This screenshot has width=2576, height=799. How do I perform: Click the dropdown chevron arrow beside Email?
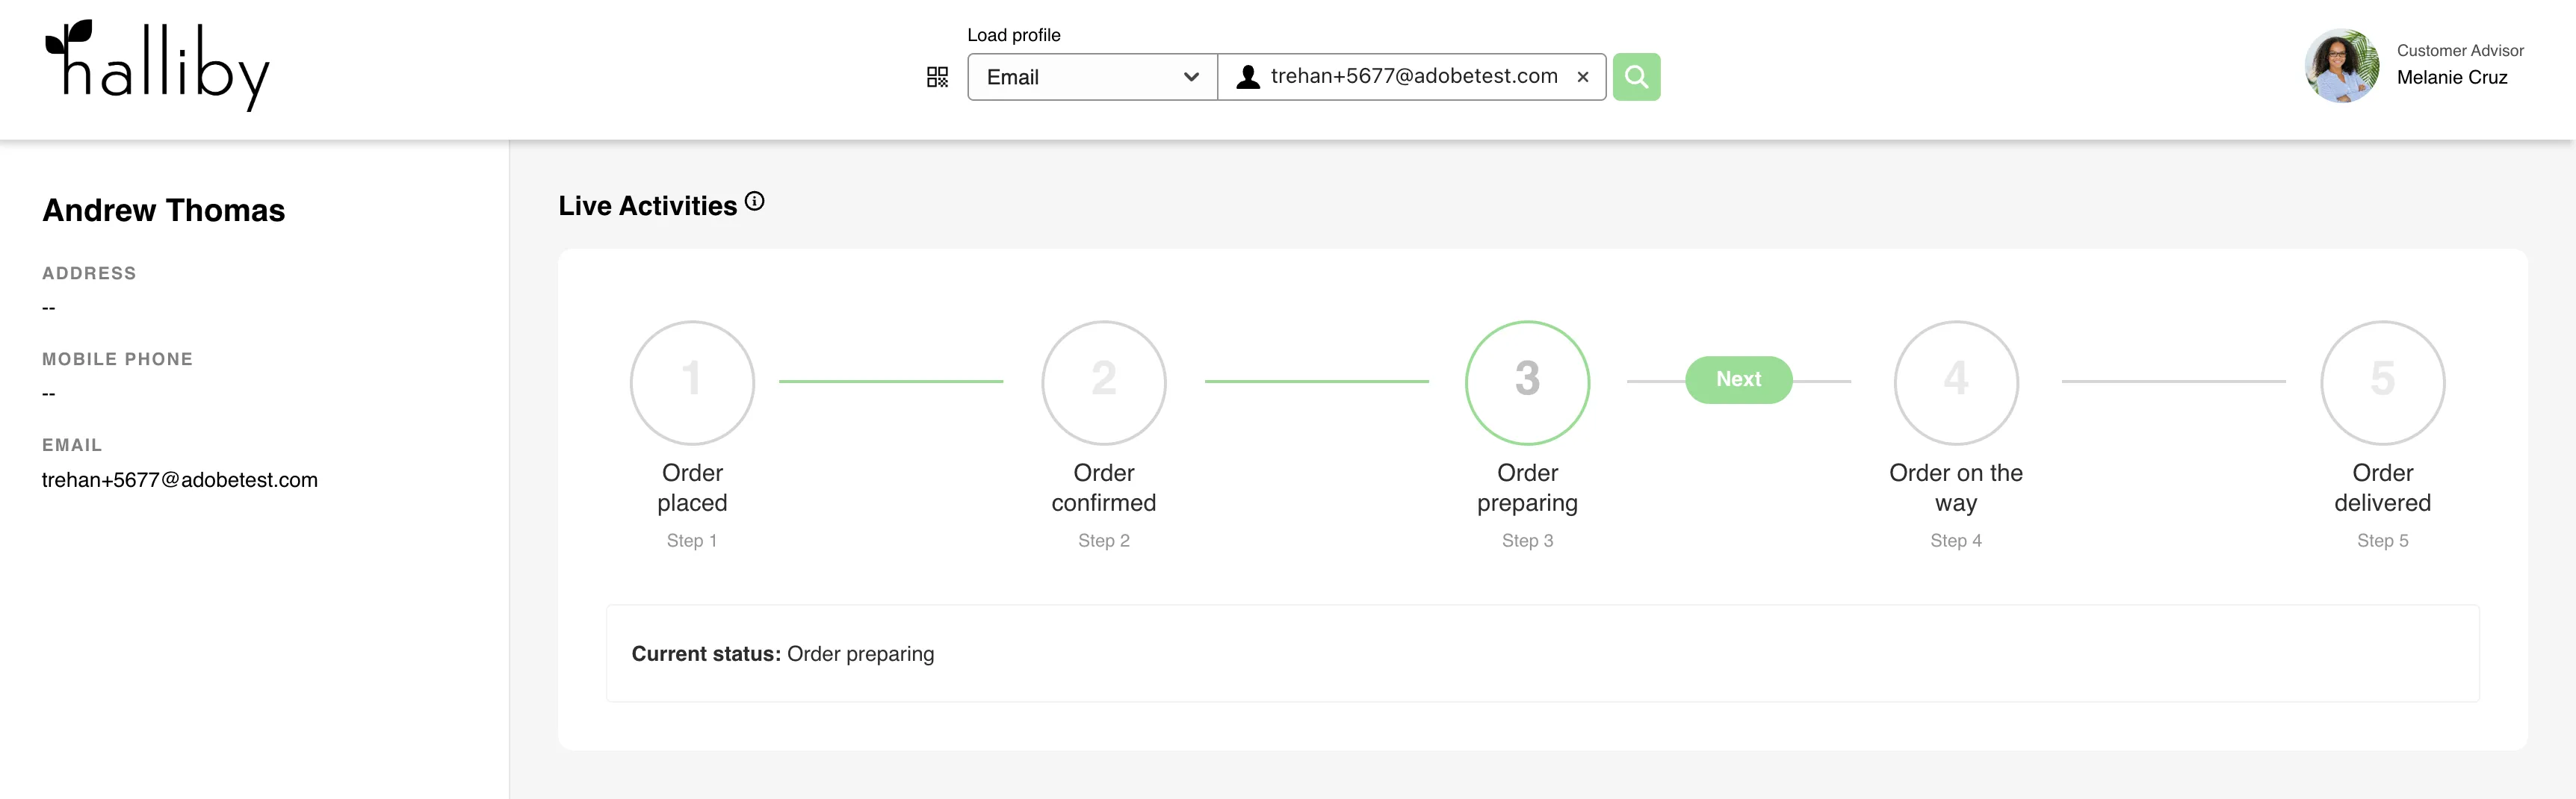1191,77
